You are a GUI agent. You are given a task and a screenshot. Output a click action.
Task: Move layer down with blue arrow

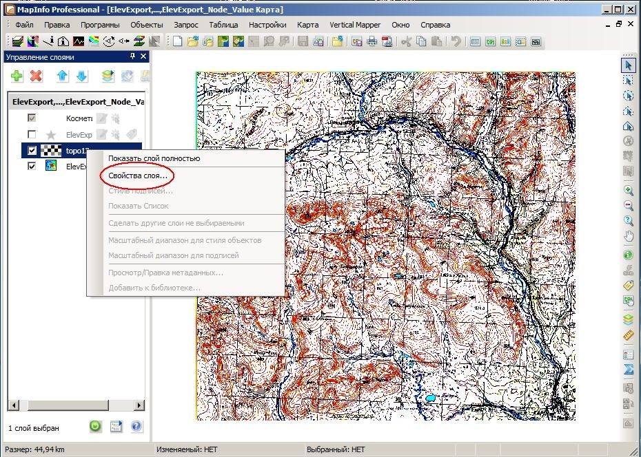tap(82, 76)
